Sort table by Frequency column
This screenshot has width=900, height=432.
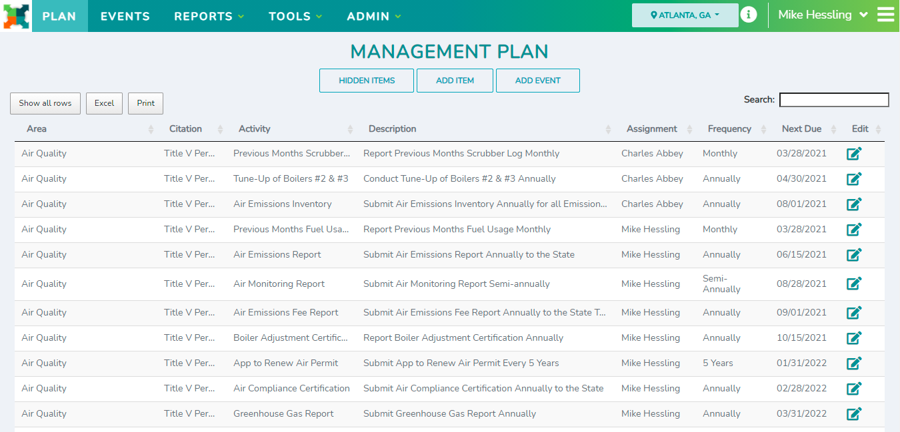coord(733,129)
